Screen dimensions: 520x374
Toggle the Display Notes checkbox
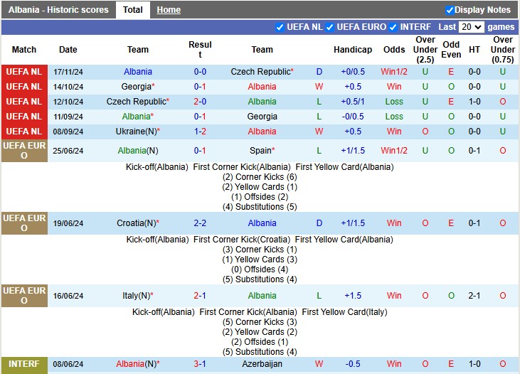click(450, 10)
